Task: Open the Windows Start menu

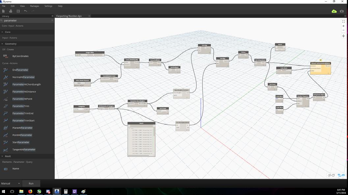Action: click(3, 191)
